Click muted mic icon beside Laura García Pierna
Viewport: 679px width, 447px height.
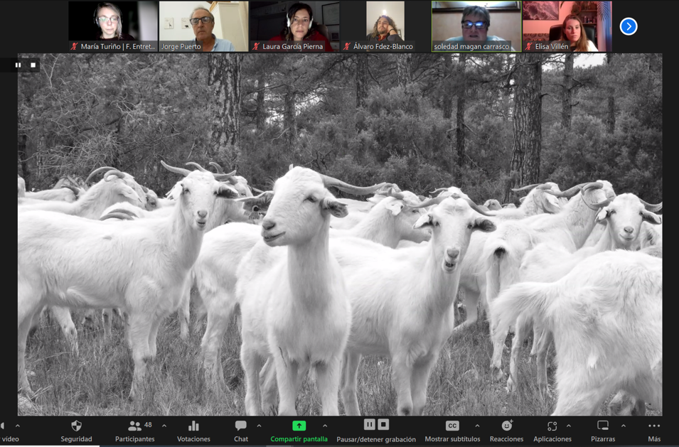tap(257, 46)
